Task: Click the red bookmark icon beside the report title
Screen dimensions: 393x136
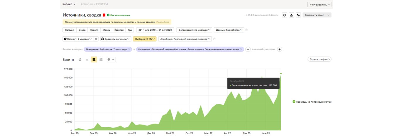Action: pos(104,15)
